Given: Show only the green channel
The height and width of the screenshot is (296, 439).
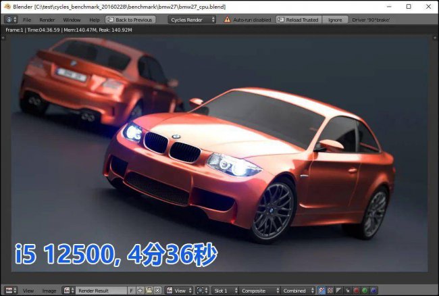Looking at the screenshot, I should 365,291.
